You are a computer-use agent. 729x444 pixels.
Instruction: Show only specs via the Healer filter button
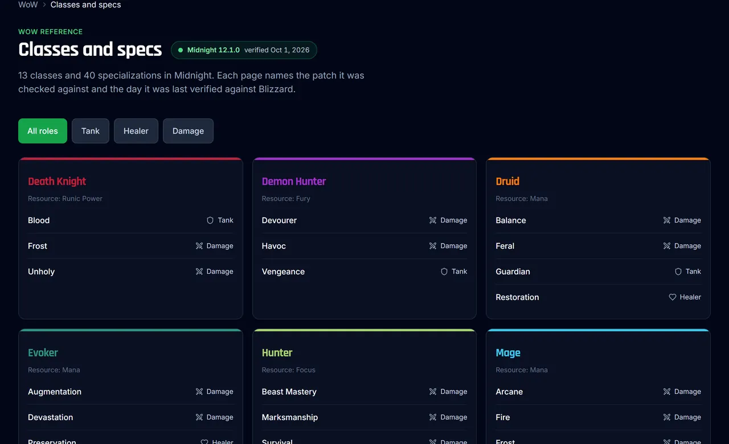point(136,131)
